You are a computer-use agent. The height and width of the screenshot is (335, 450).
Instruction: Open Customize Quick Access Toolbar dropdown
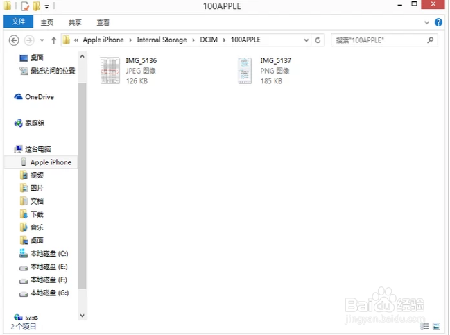[x=46, y=6]
